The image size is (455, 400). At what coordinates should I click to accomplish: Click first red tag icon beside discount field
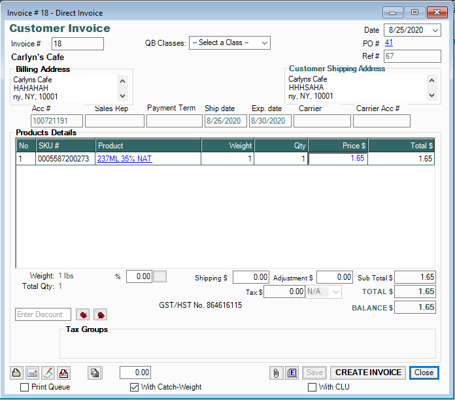pos(83,314)
